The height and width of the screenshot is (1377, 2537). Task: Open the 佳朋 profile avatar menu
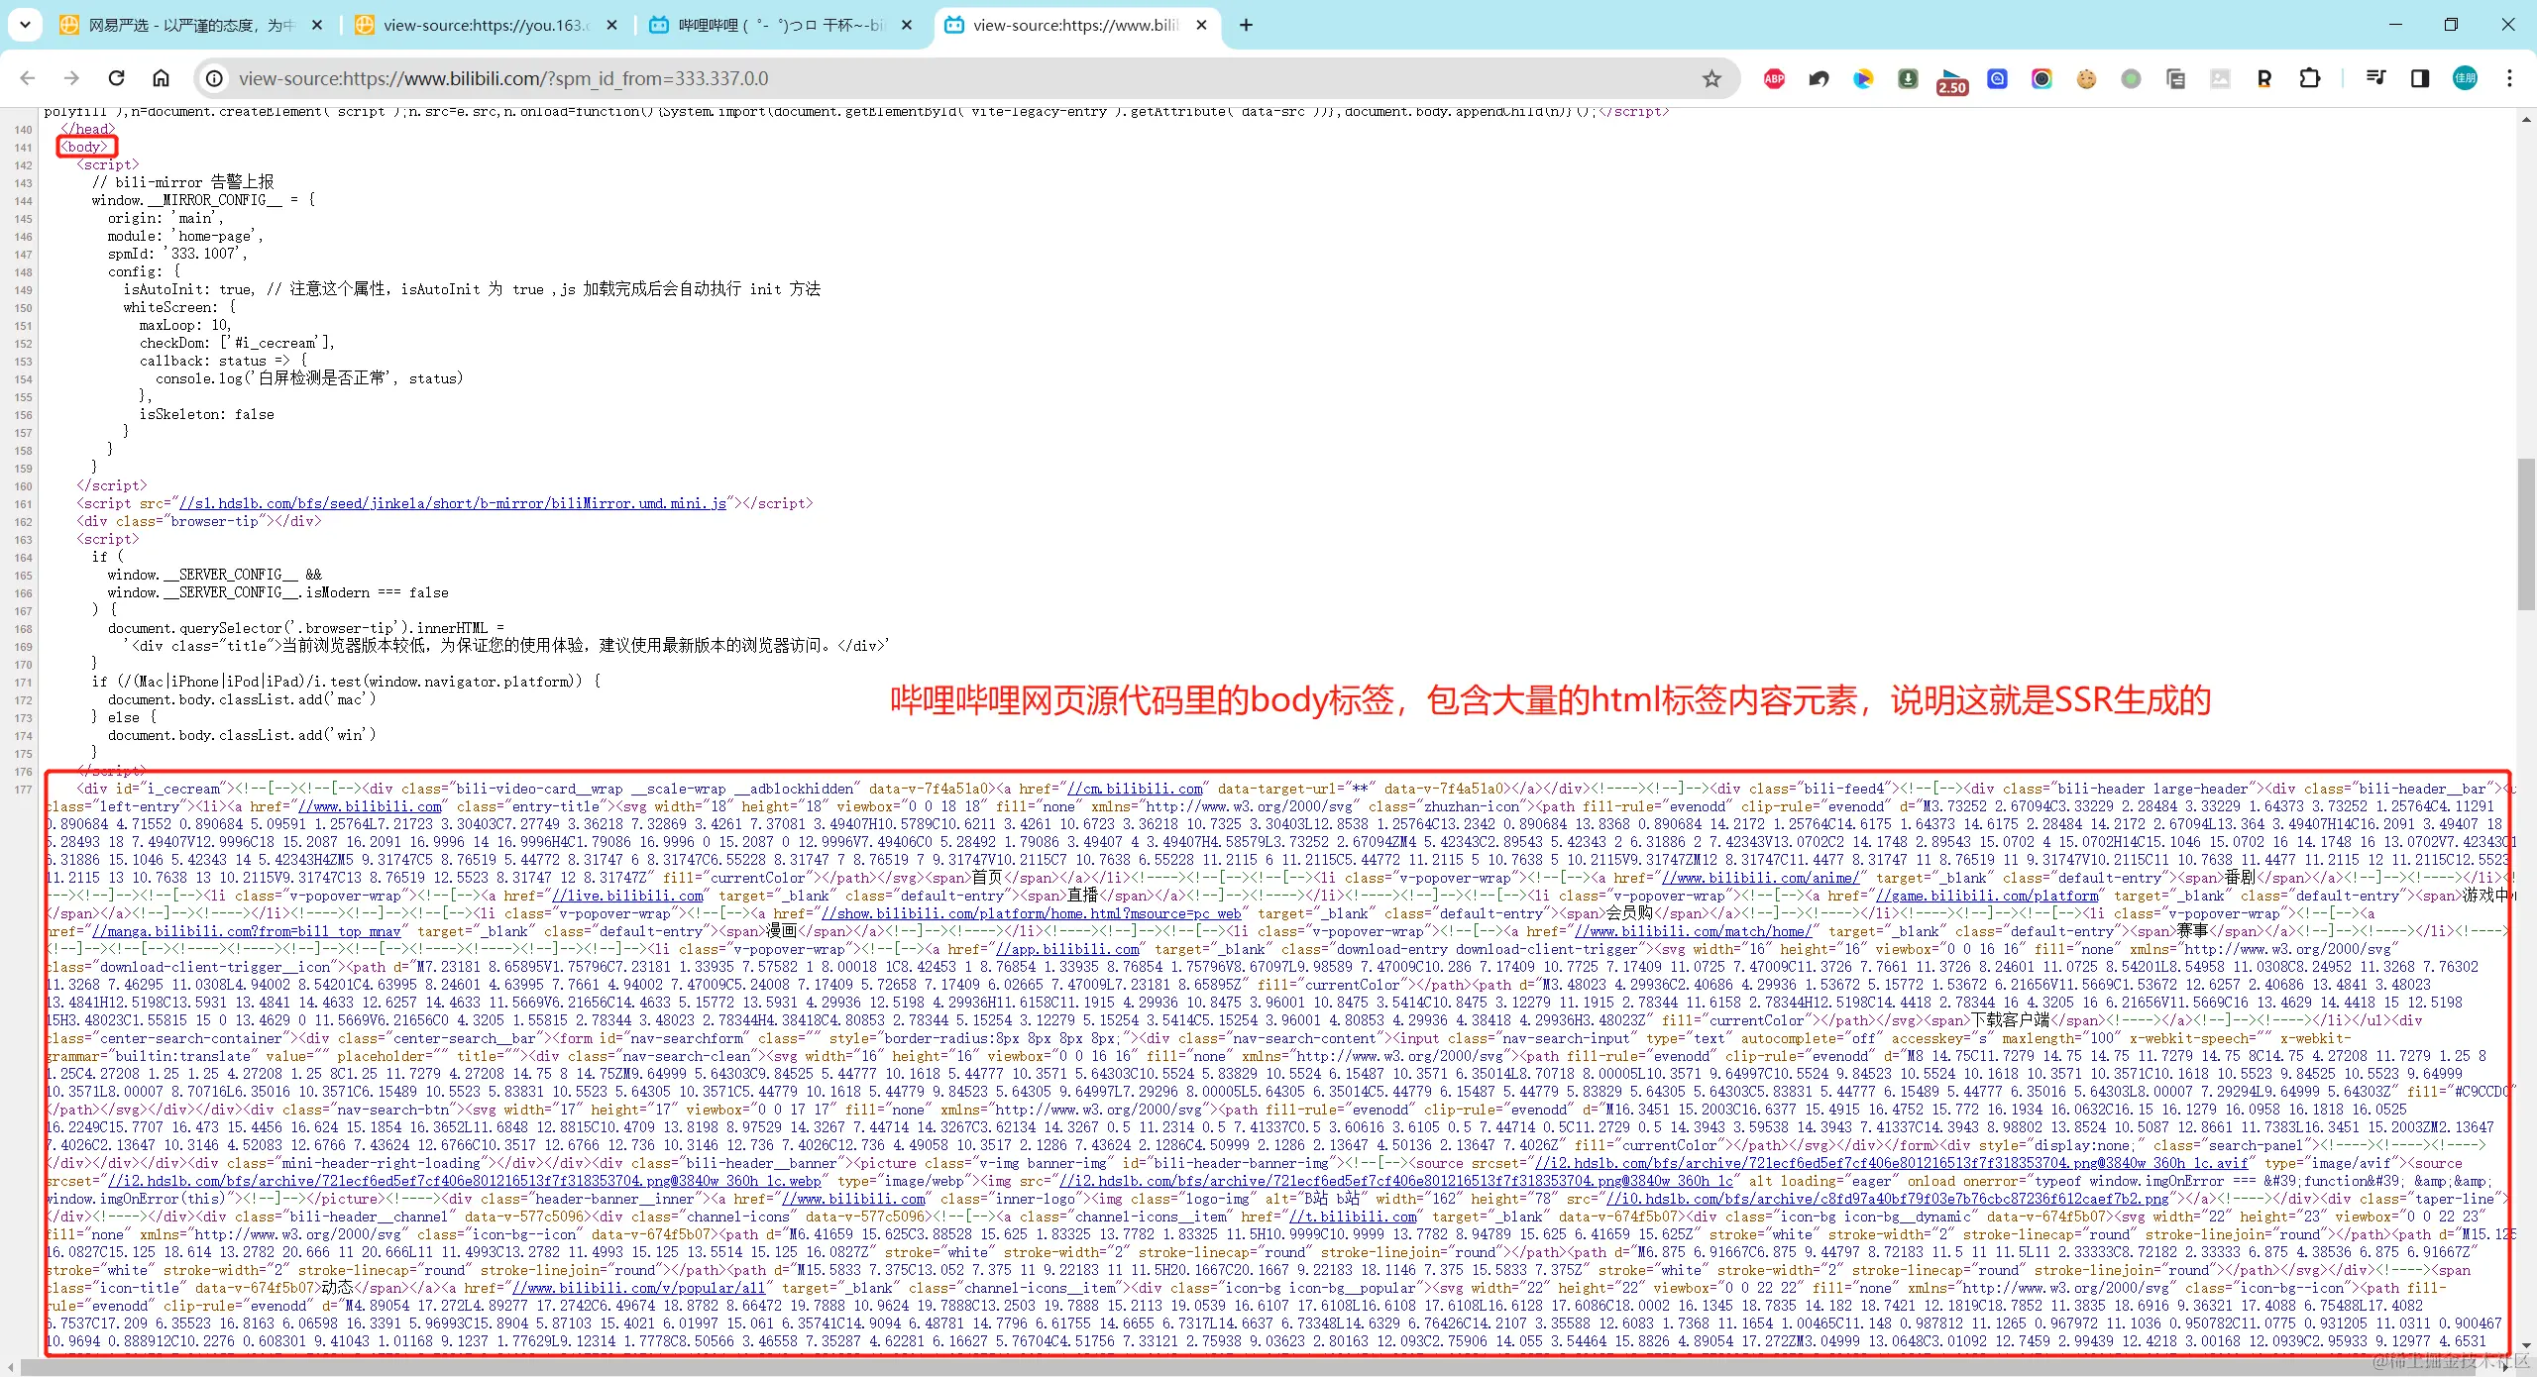[x=2465, y=78]
